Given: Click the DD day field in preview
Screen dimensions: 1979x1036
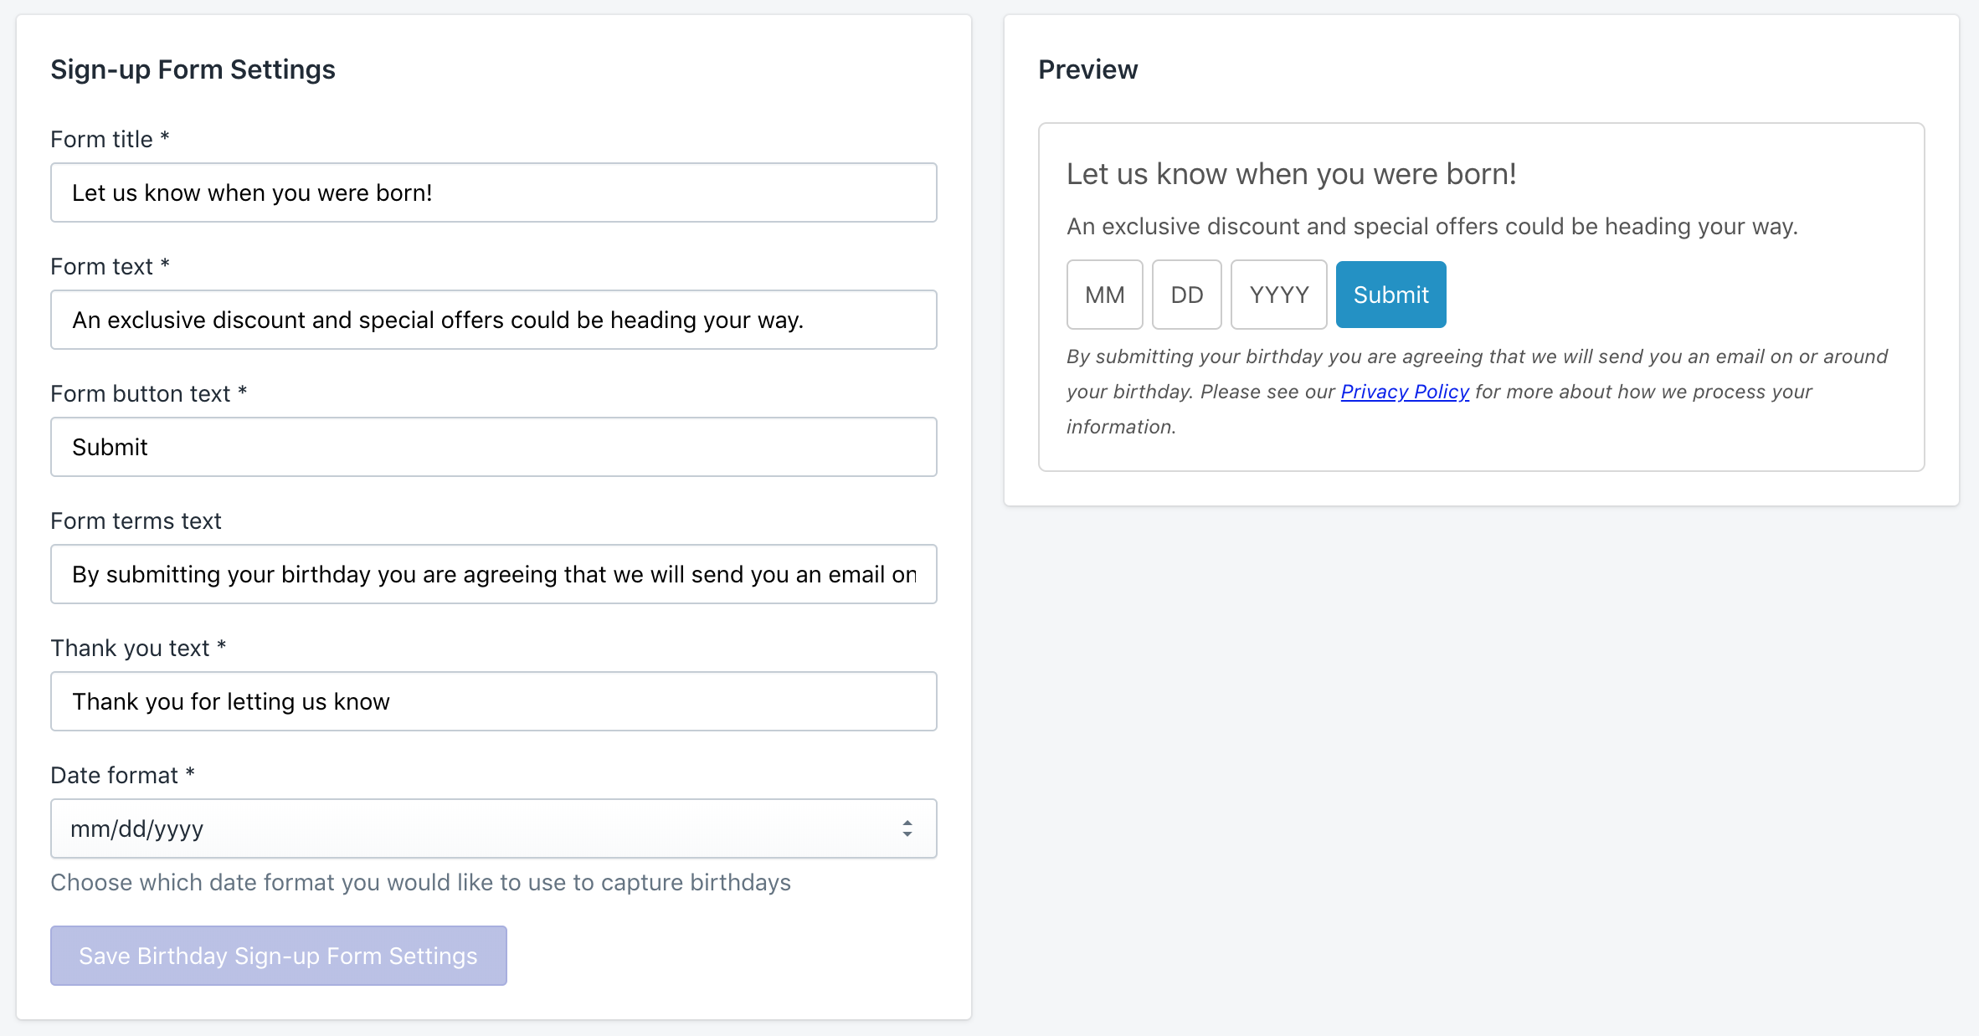Looking at the screenshot, I should coord(1186,295).
